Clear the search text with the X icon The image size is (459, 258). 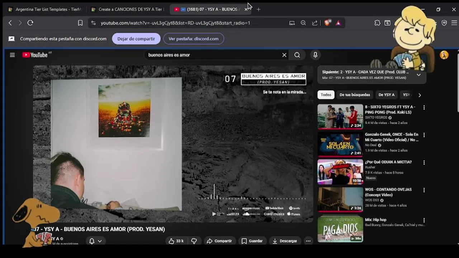click(x=284, y=55)
